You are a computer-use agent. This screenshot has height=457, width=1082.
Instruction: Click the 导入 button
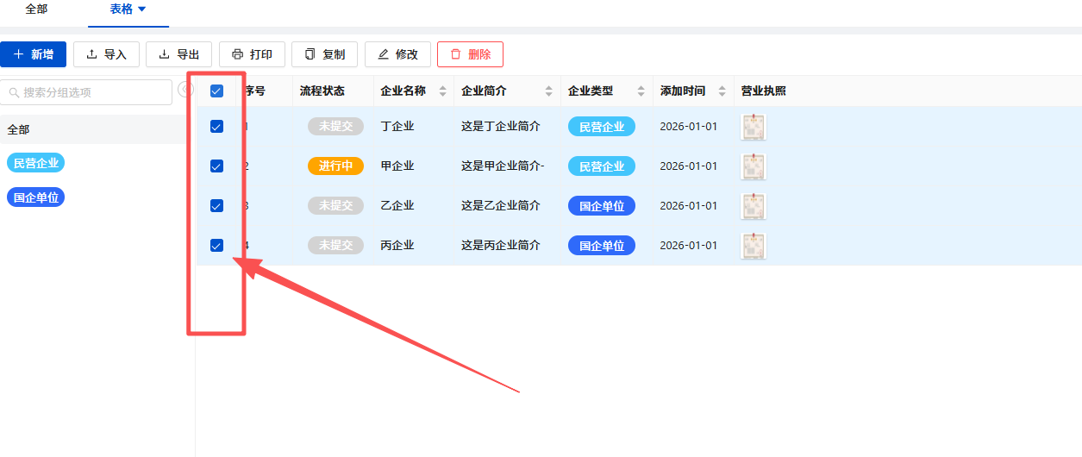[x=106, y=54]
